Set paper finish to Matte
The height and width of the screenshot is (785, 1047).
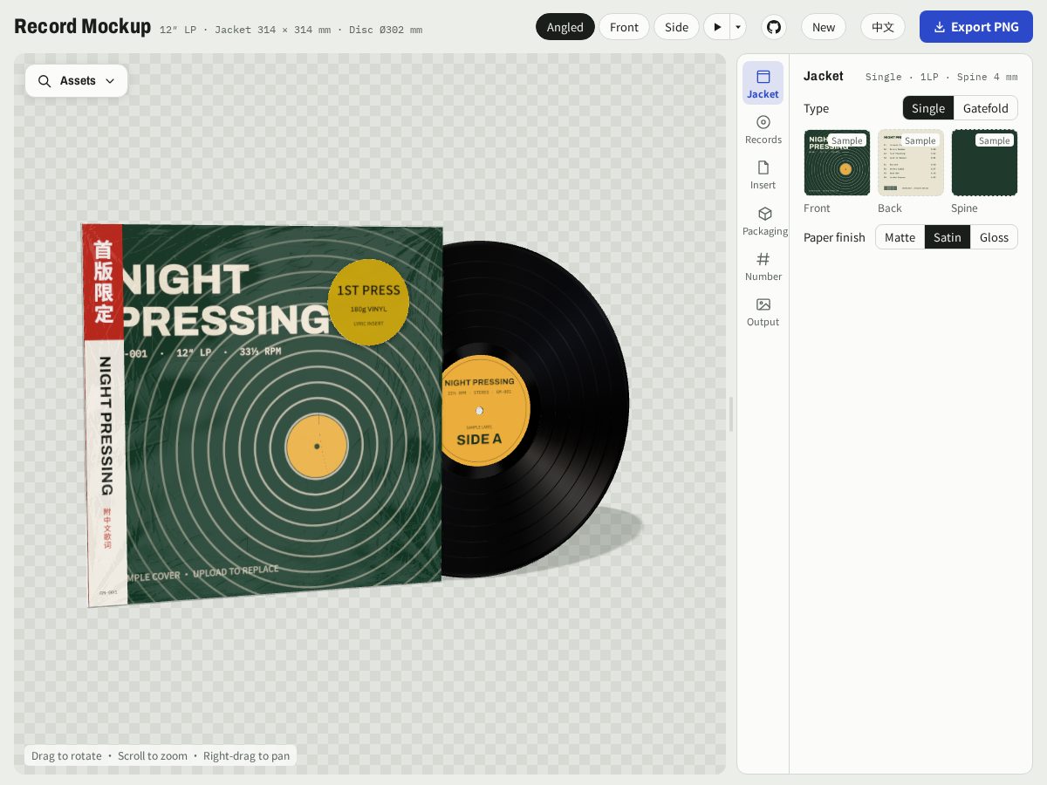tap(900, 237)
